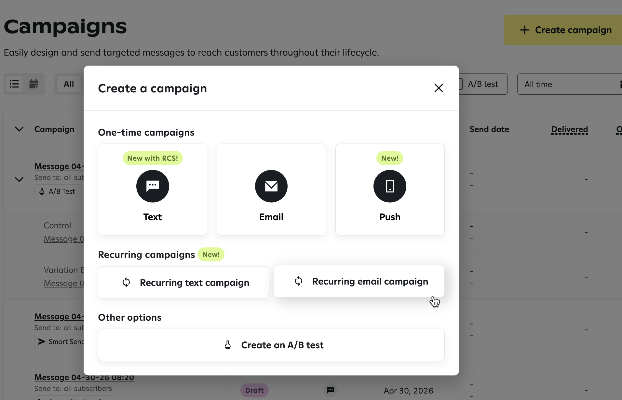
Task: Collapse the first Message 04- row chevron
Action: click(x=19, y=179)
